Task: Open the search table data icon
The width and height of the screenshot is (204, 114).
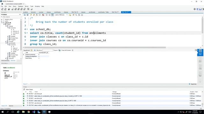Action: (28, 9)
